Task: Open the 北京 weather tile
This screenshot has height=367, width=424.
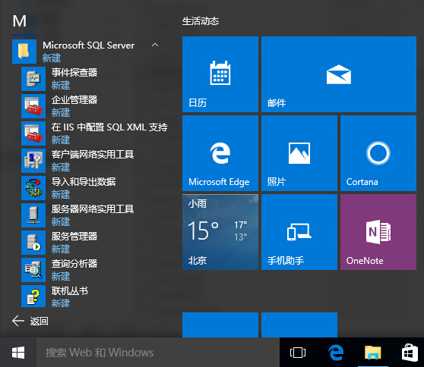Action: click(220, 232)
